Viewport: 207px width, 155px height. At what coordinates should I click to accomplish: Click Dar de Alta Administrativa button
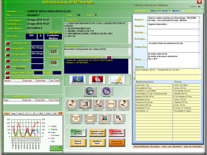[116, 133]
